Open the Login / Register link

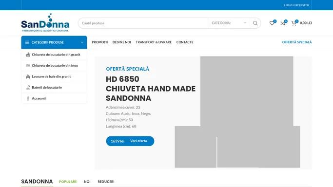[x=296, y=5]
